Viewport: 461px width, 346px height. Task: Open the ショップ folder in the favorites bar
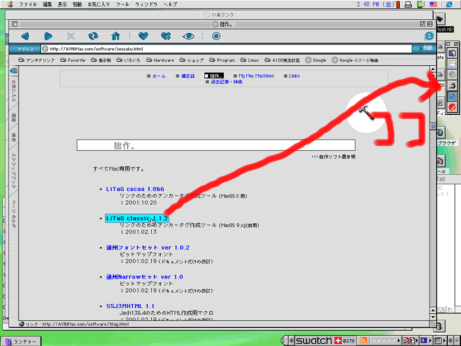coord(191,60)
